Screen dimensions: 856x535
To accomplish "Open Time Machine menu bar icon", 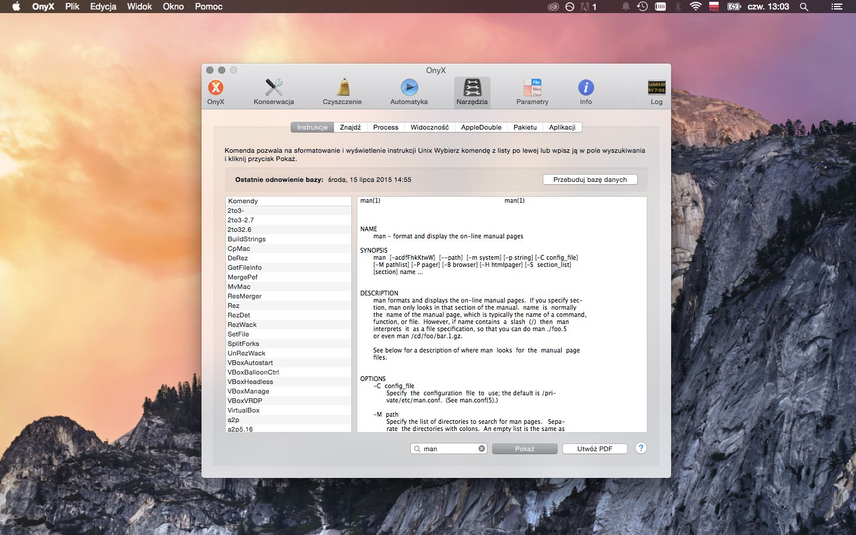I will (x=643, y=7).
